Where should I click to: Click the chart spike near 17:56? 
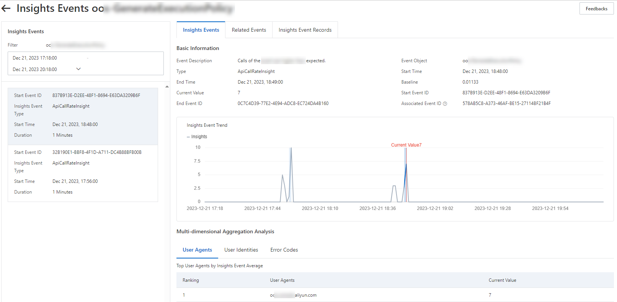291,174
